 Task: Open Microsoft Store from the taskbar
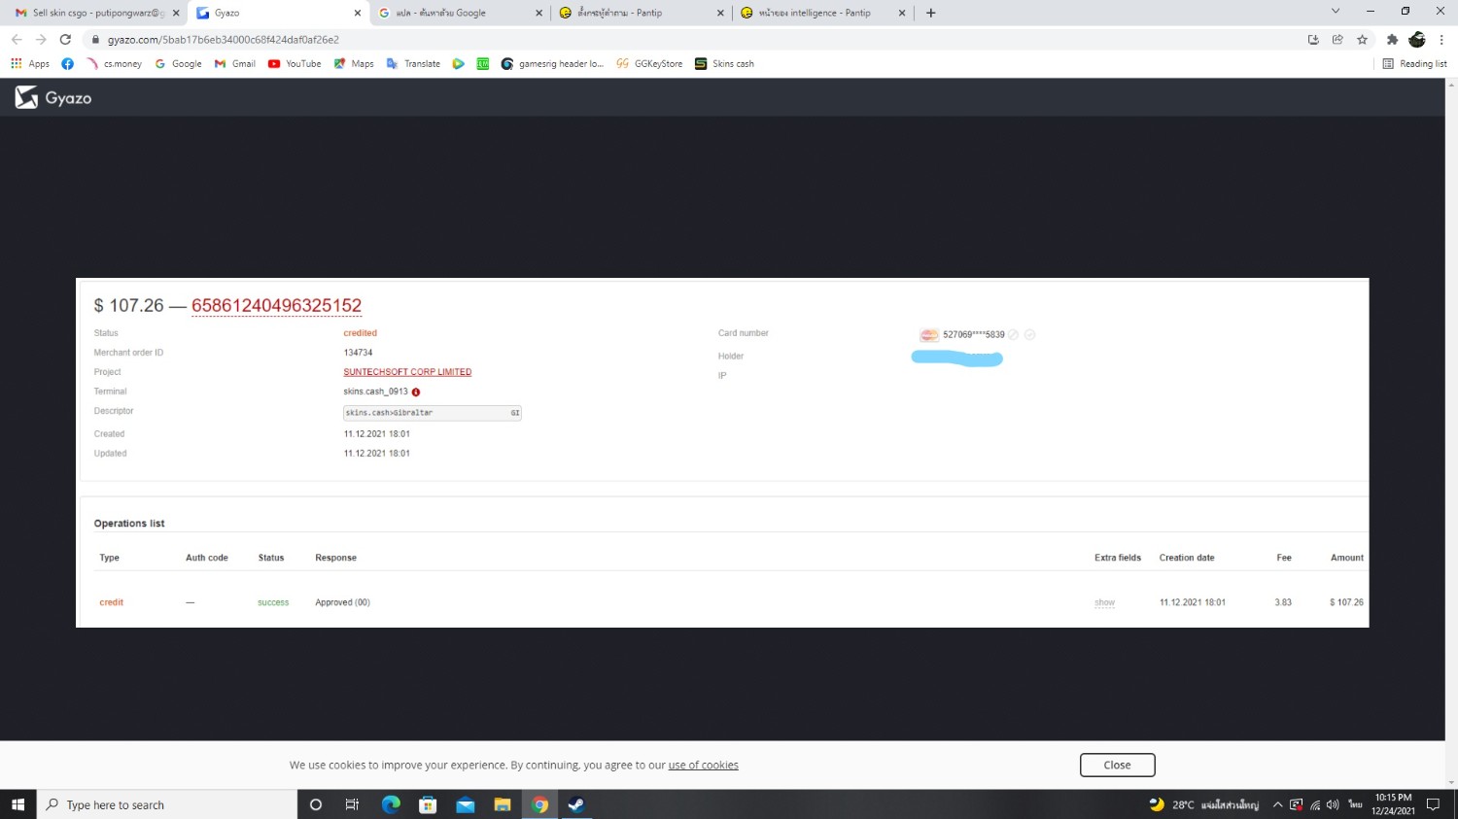[x=428, y=804]
